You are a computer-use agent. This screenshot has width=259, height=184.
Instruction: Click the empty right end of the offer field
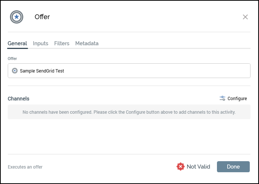pyautogui.click(x=221, y=71)
